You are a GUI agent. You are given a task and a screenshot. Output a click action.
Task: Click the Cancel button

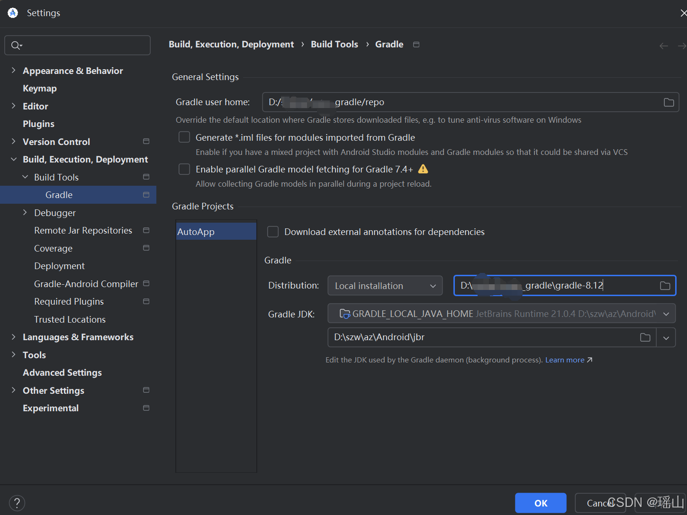[x=600, y=503]
